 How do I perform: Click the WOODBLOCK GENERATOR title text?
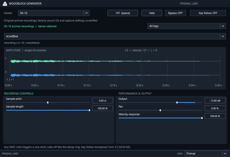(x=25, y=3)
